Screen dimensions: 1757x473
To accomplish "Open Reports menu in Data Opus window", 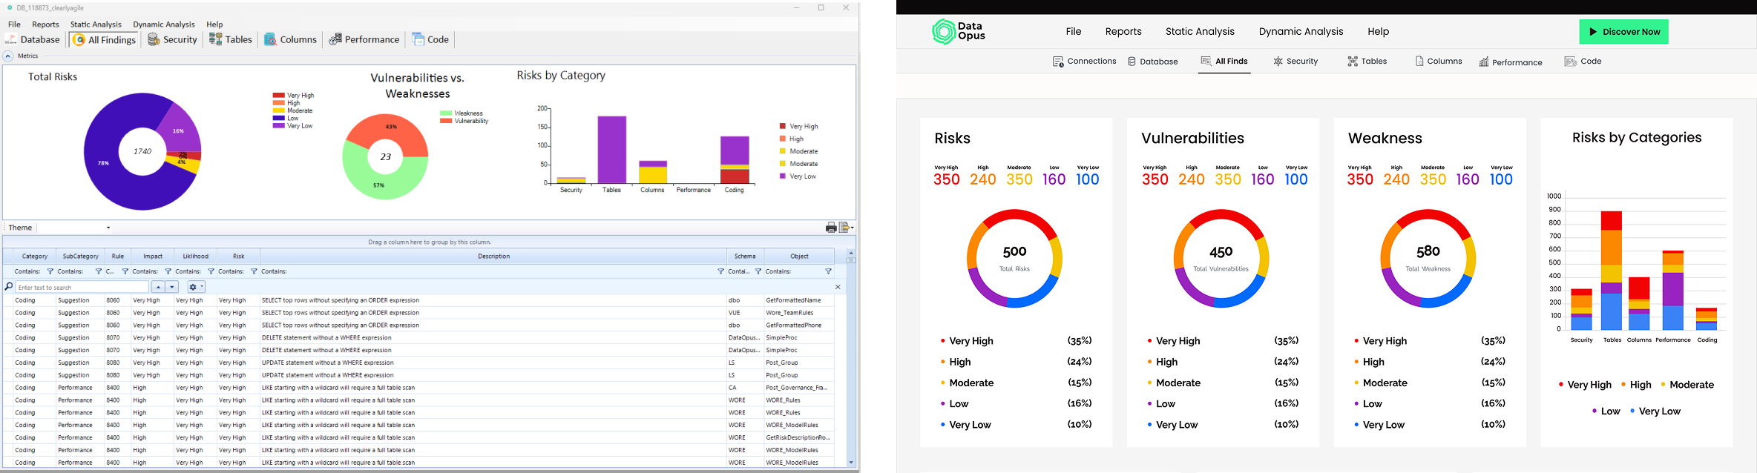I will (x=1123, y=31).
